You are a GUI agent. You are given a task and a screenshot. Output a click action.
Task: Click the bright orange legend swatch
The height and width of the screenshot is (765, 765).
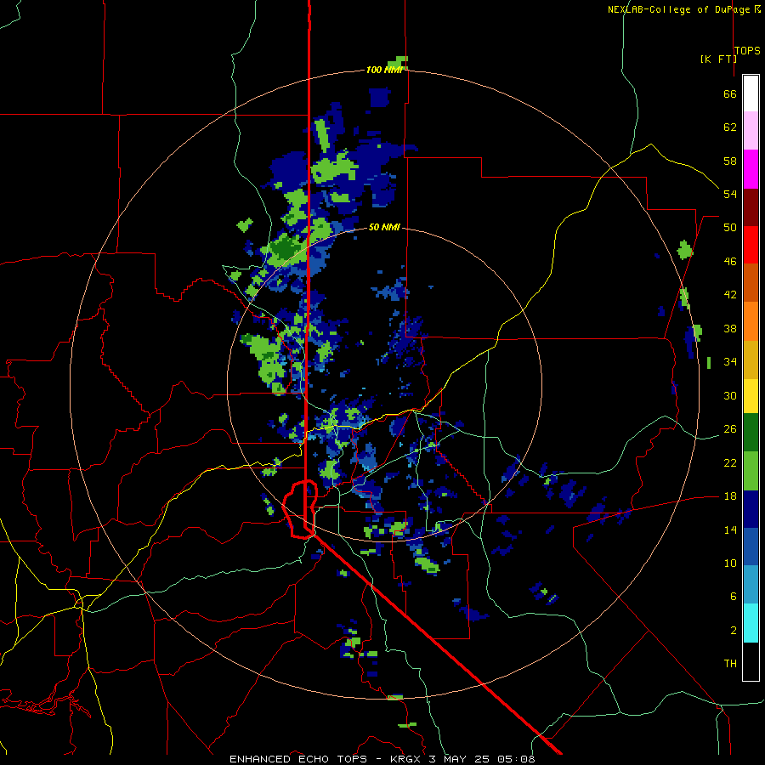pos(751,321)
